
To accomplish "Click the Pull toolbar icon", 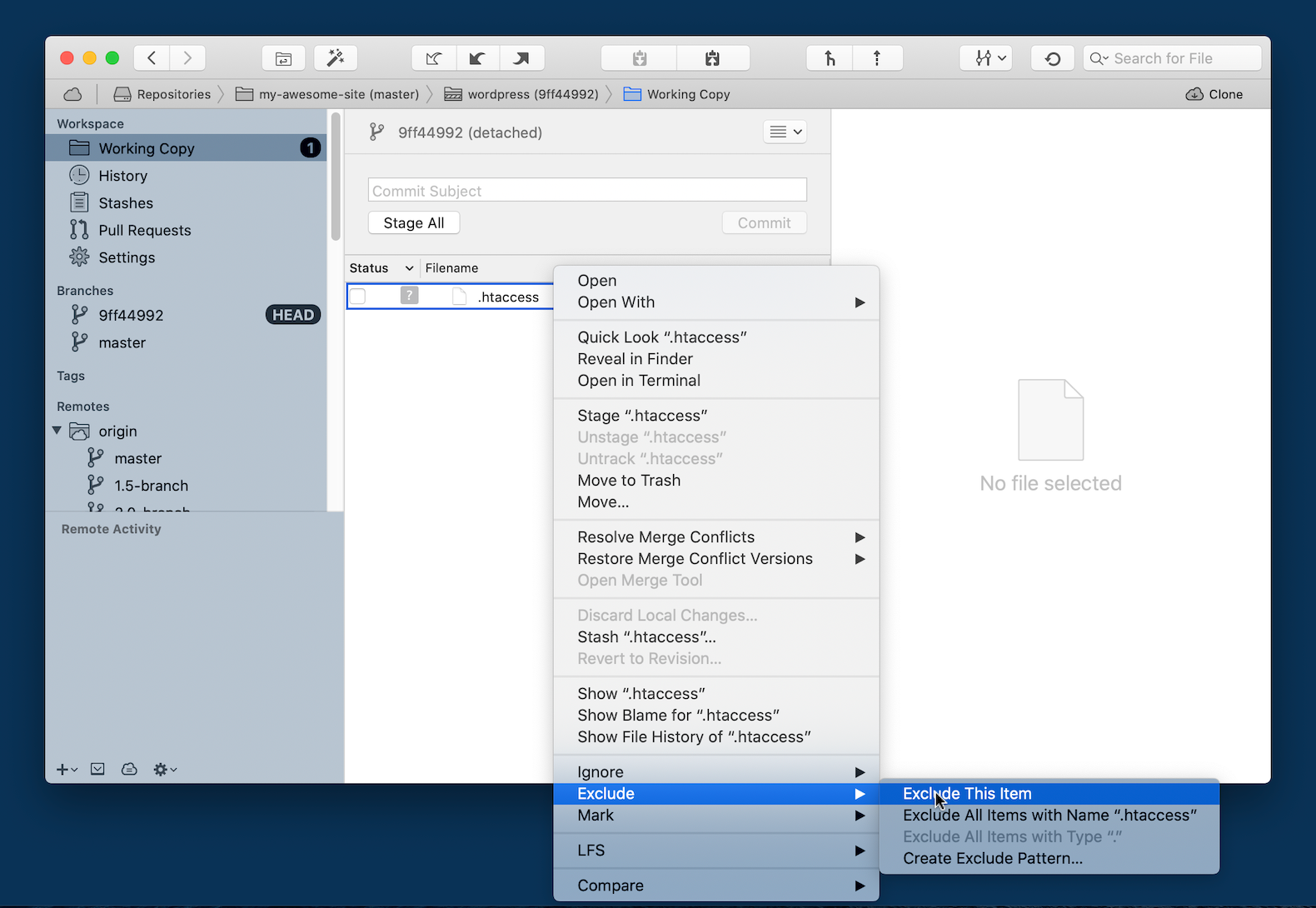I will pyautogui.click(x=477, y=58).
